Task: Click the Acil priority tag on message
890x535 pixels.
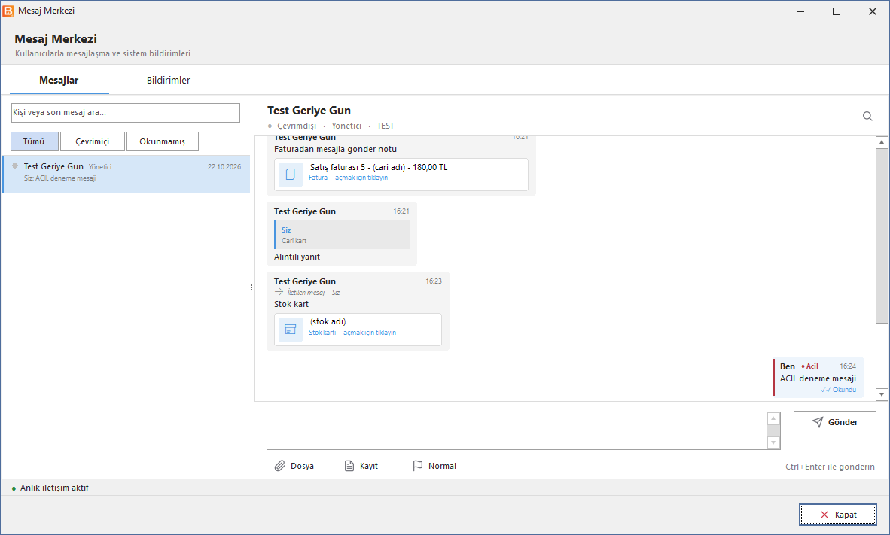Action: (x=810, y=366)
